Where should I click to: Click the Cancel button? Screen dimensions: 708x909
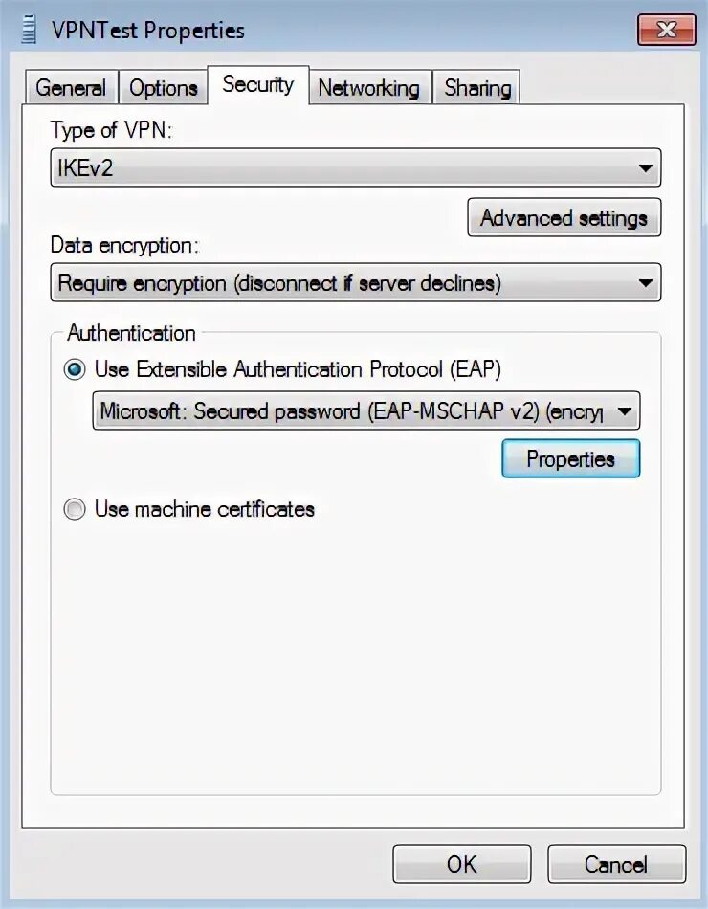616,864
